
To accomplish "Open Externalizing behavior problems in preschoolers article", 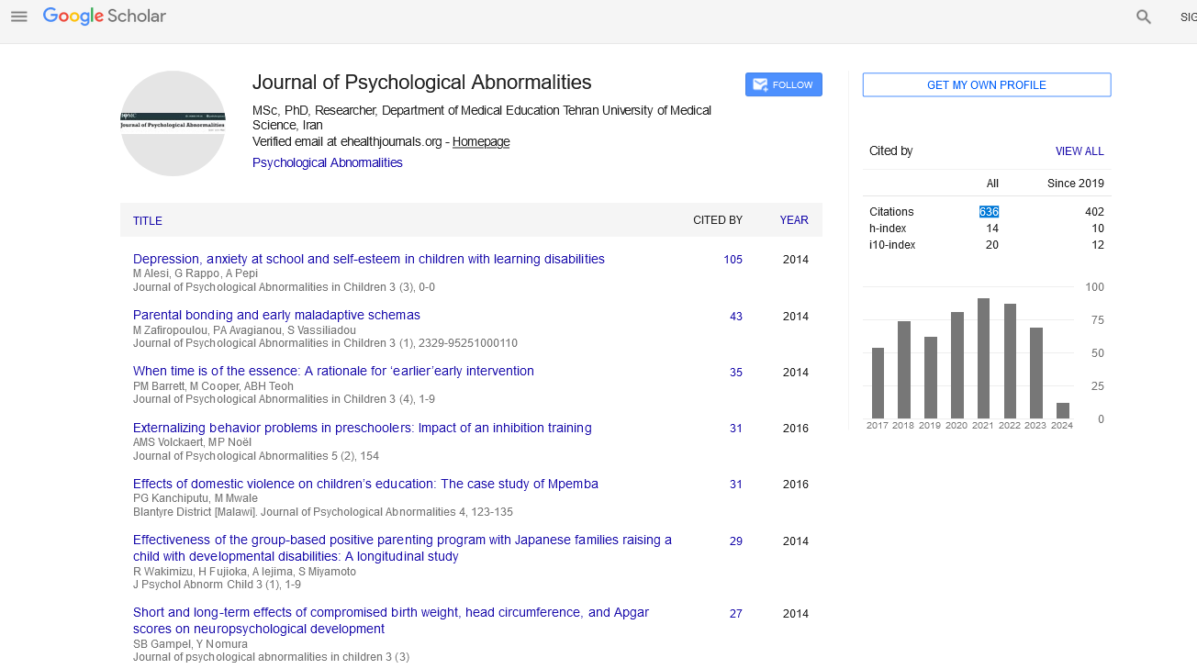I will click(363, 428).
